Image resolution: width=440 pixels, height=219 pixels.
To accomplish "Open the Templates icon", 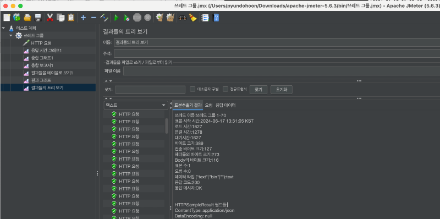I will point(16,18).
